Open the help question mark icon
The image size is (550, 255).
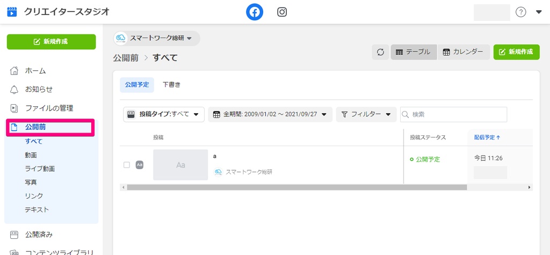point(520,12)
